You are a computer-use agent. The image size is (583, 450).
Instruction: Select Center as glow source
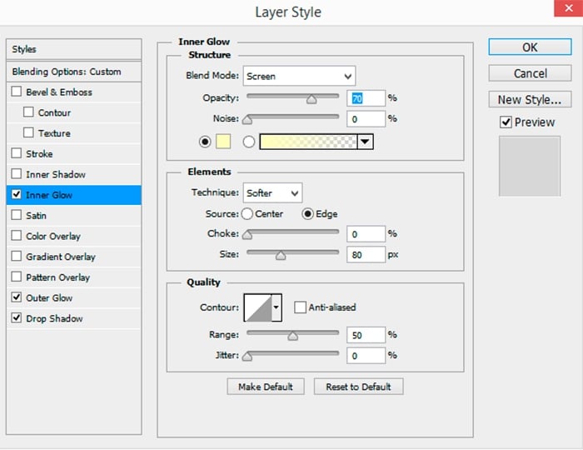click(x=247, y=214)
